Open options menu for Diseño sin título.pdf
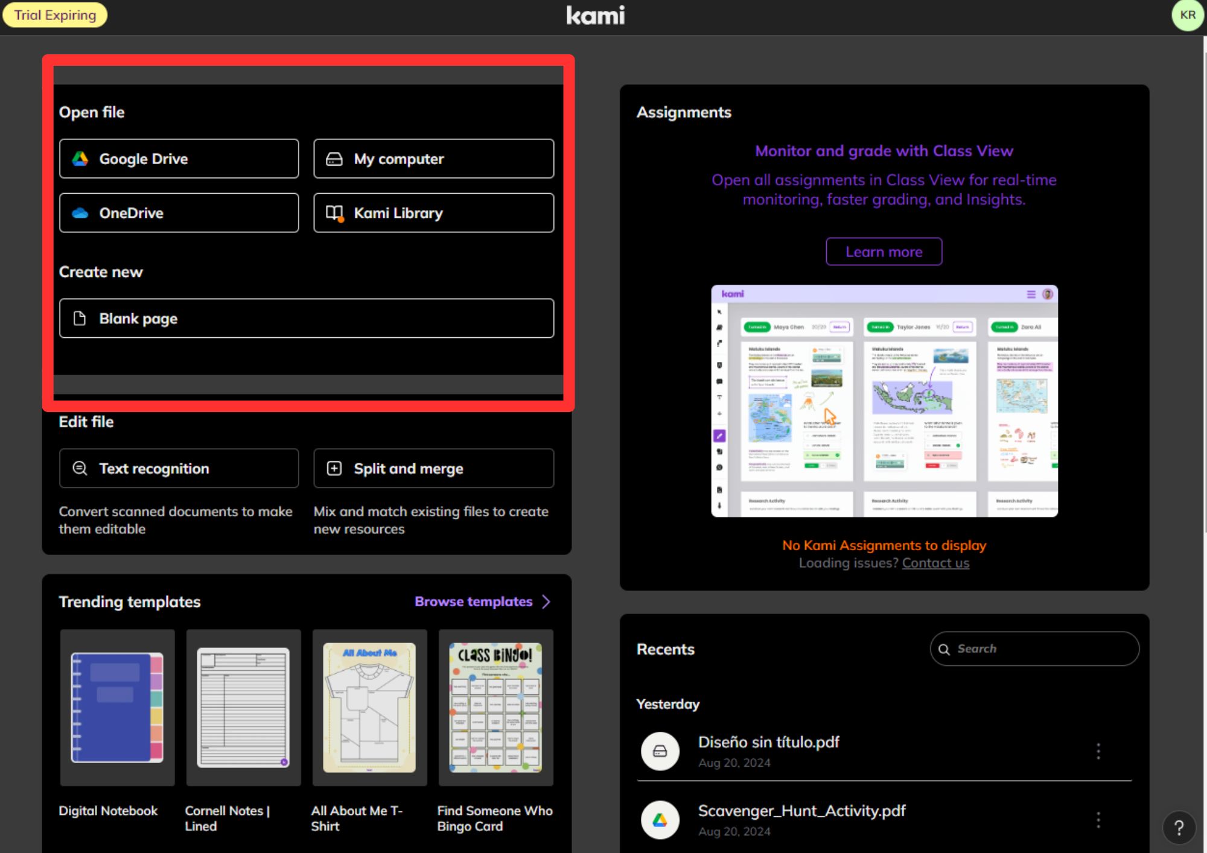This screenshot has height=853, width=1207. tap(1098, 751)
